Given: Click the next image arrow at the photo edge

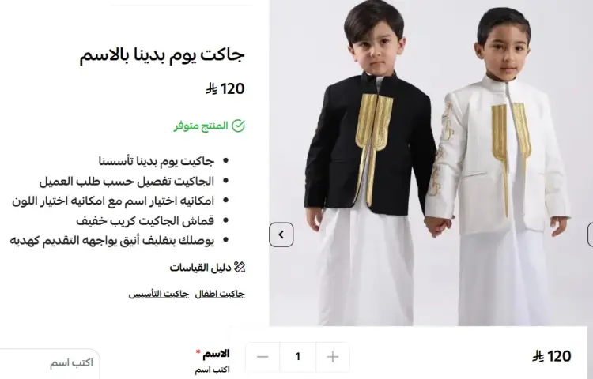Looking at the screenshot, I should coord(591,235).
